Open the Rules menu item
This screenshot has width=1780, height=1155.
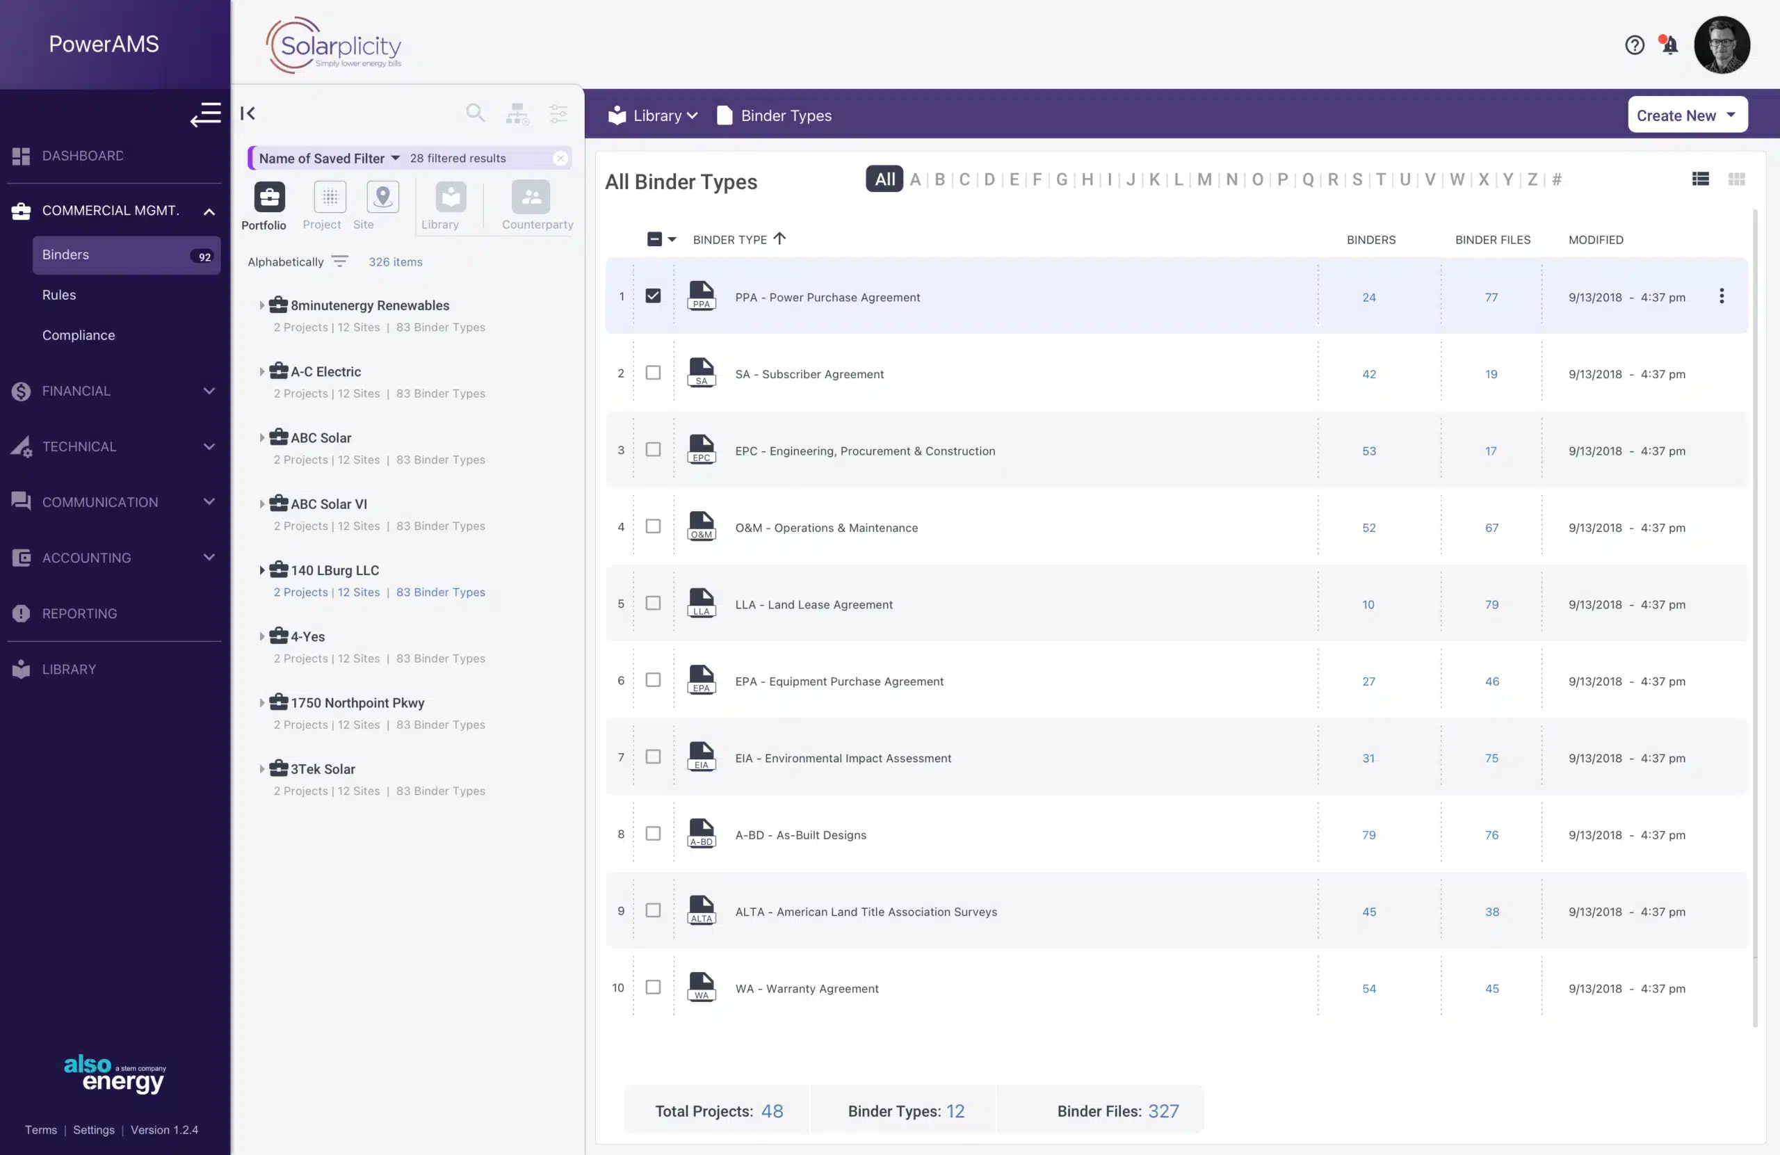pyautogui.click(x=59, y=295)
